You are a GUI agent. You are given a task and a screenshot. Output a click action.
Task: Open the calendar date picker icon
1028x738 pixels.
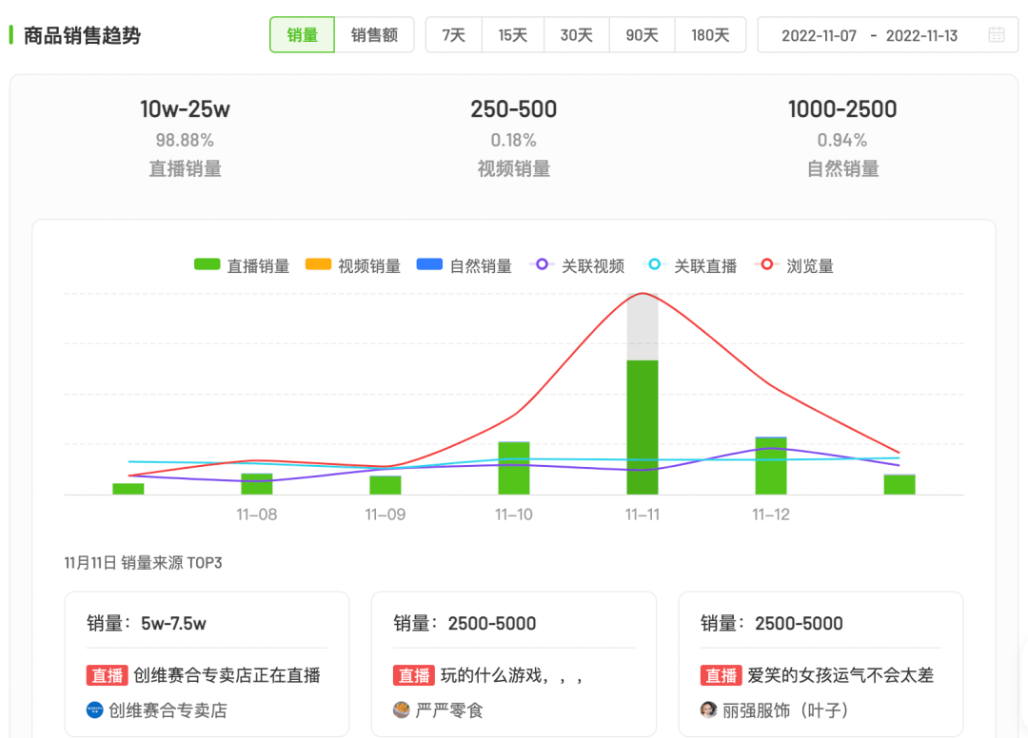pos(996,34)
